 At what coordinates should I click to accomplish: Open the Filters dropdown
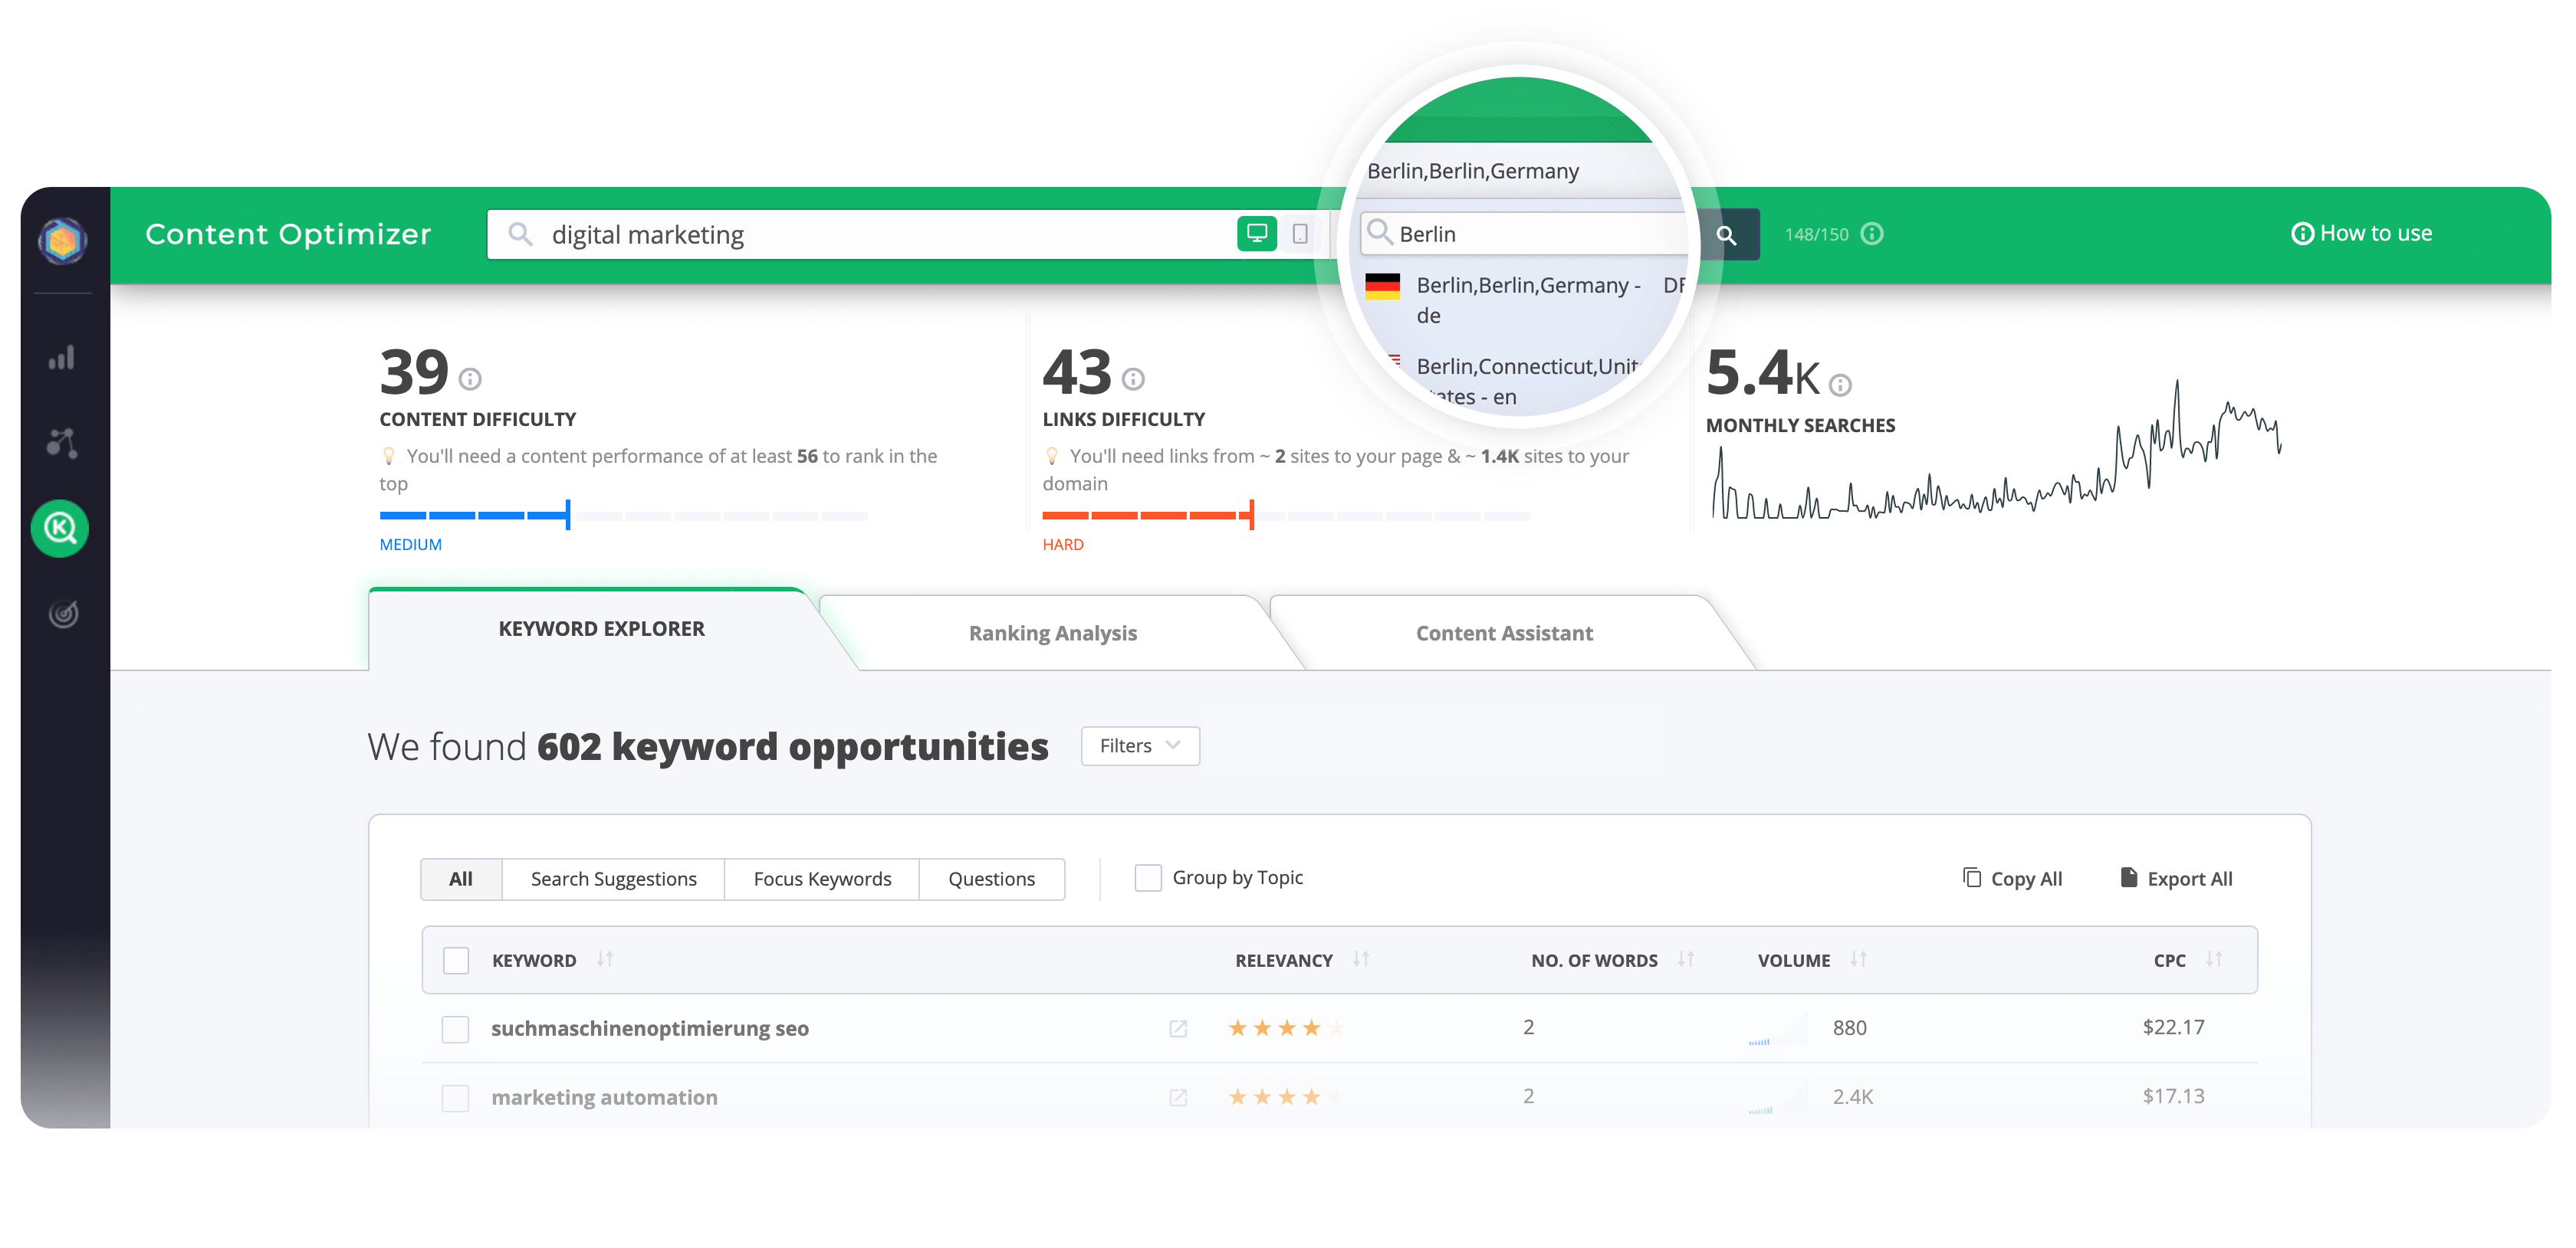(1139, 745)
